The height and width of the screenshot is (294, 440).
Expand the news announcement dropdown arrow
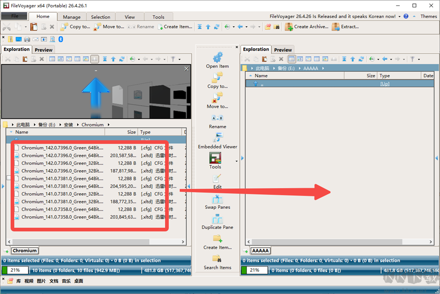pyautogui.click(x=399, y=17)
